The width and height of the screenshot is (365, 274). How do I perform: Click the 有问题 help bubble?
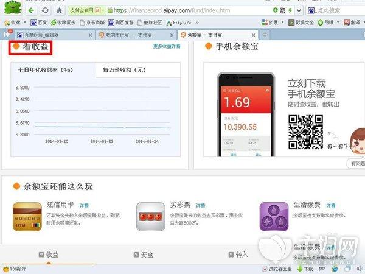pyautogui.click(x=356, y=164)
